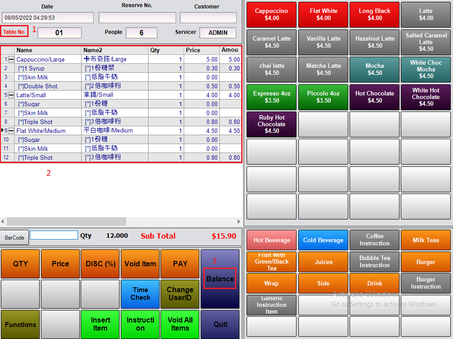This screenshot has height=339, width=453.
Task: Choose Caramel Latte $4.50
Action: click(x=272, y=42)
